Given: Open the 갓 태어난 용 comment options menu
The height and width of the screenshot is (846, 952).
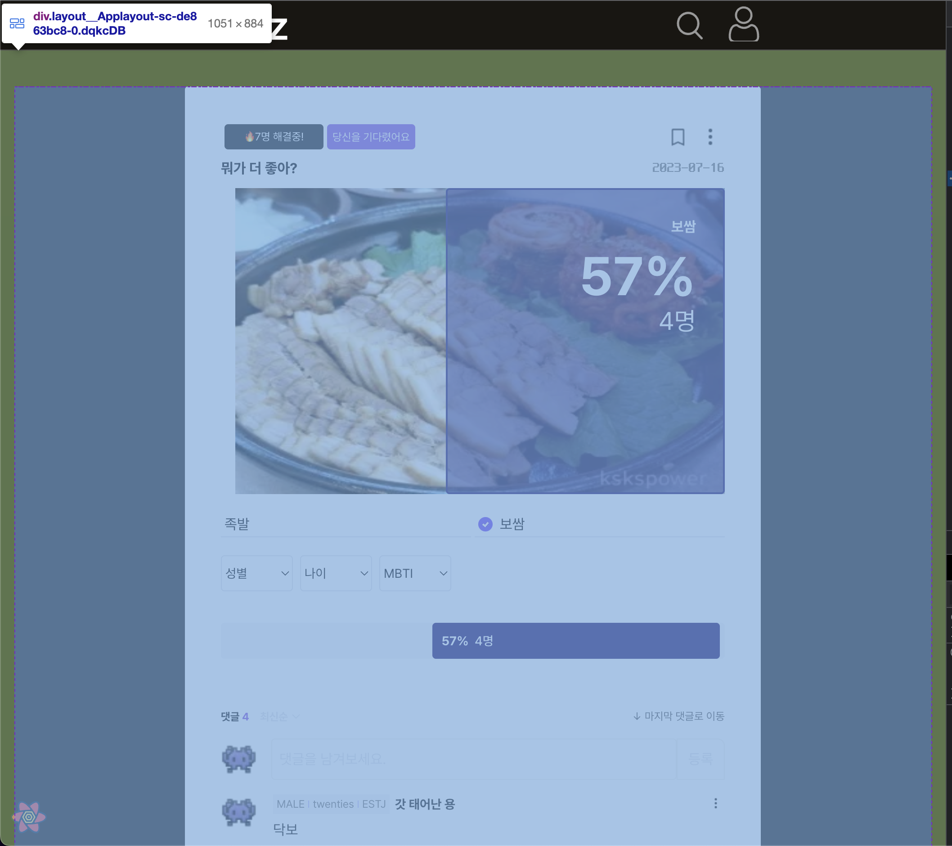Looking at the screenshot, I should [715, 803].
